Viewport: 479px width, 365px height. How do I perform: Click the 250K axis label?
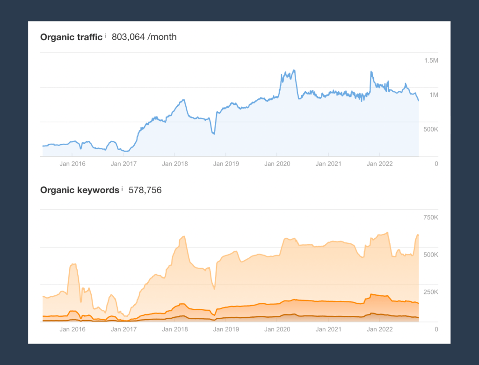[431, 292]
